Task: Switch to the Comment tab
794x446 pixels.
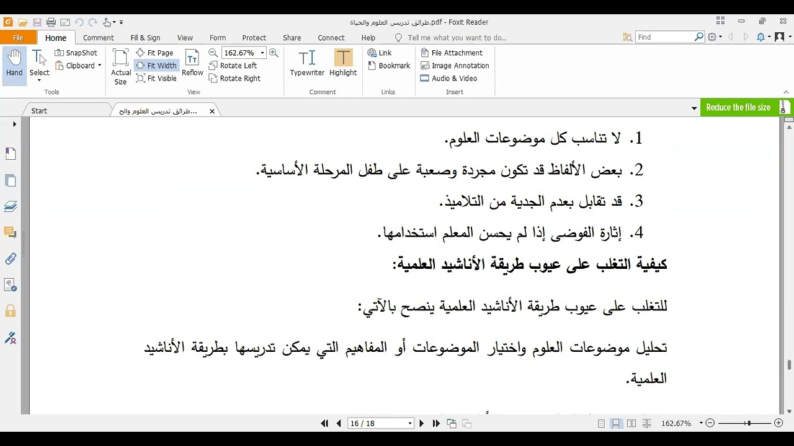Action: pyautogui.click(x=99, y=38)
